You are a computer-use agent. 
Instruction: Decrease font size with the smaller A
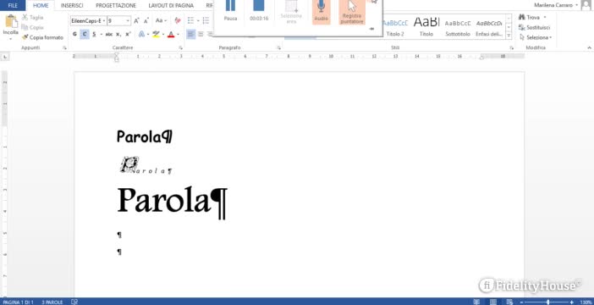[146, 21]
